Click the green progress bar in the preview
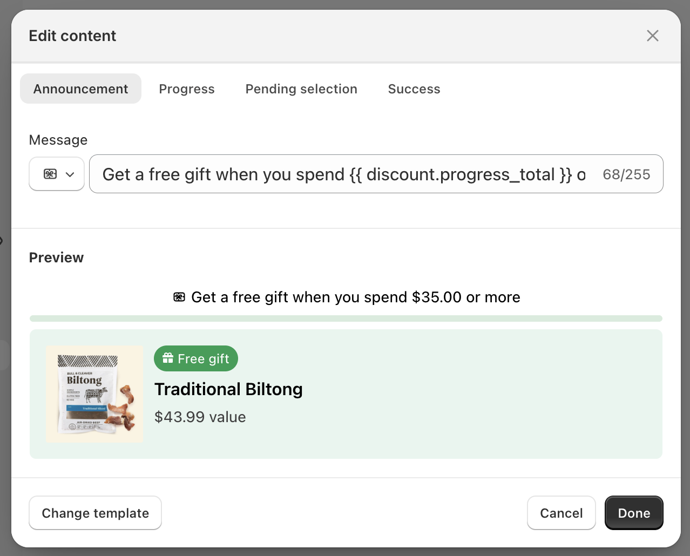 (346, 318)
